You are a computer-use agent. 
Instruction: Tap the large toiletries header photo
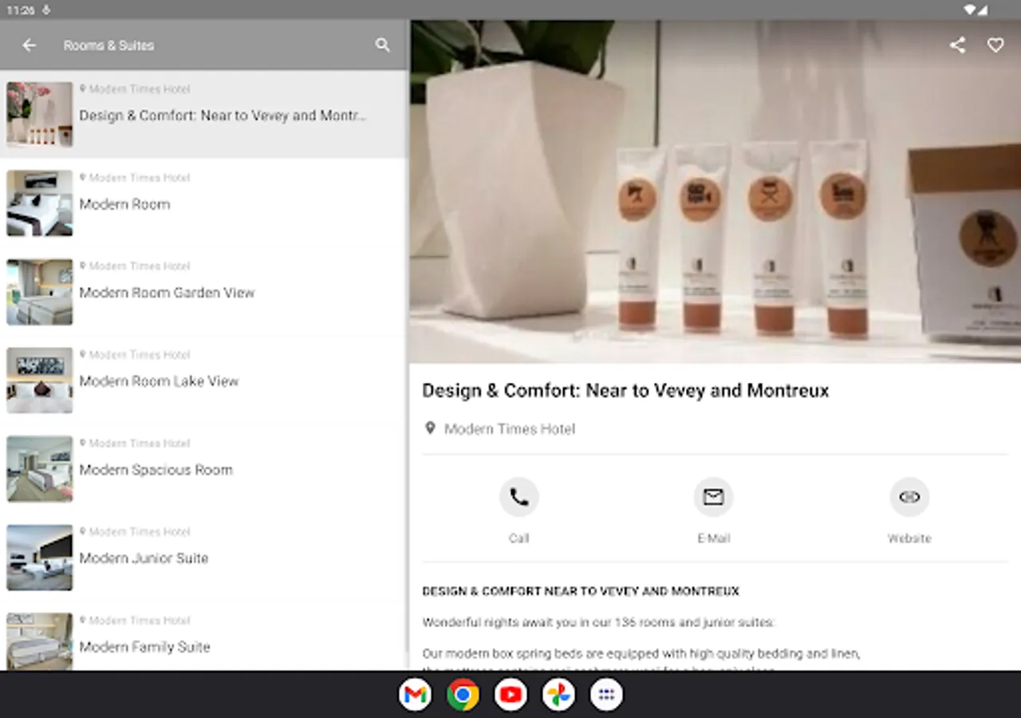click(715, 191)
